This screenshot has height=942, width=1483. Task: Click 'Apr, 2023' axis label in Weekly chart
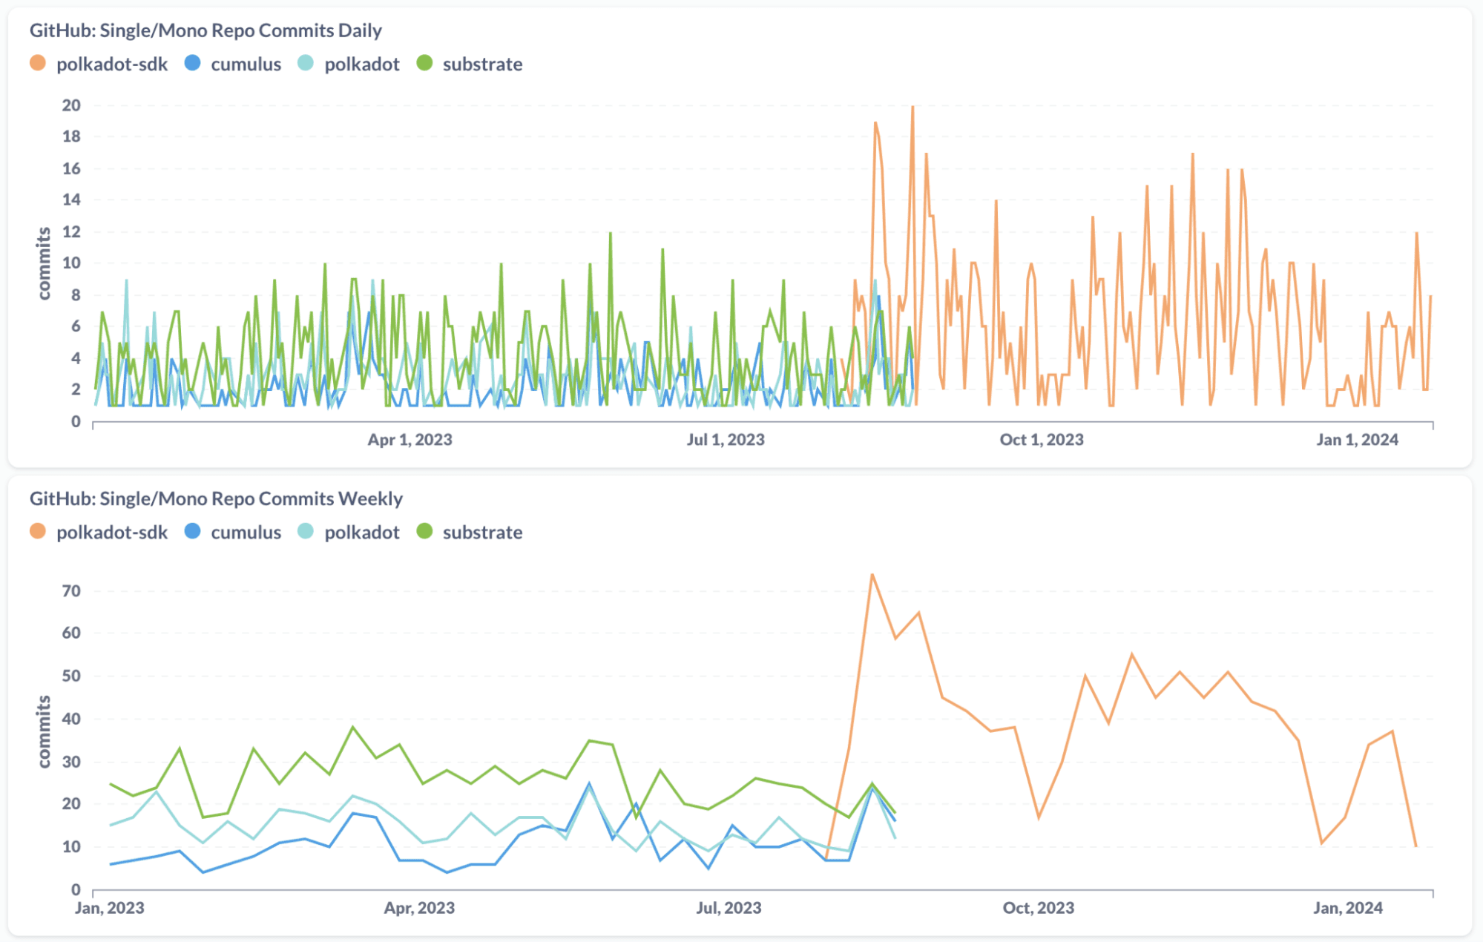tap(419, 908)
